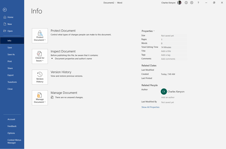Click Charles Kenyon profile picture in title bar
226x149 pixels.
click(x=179, y=2)
